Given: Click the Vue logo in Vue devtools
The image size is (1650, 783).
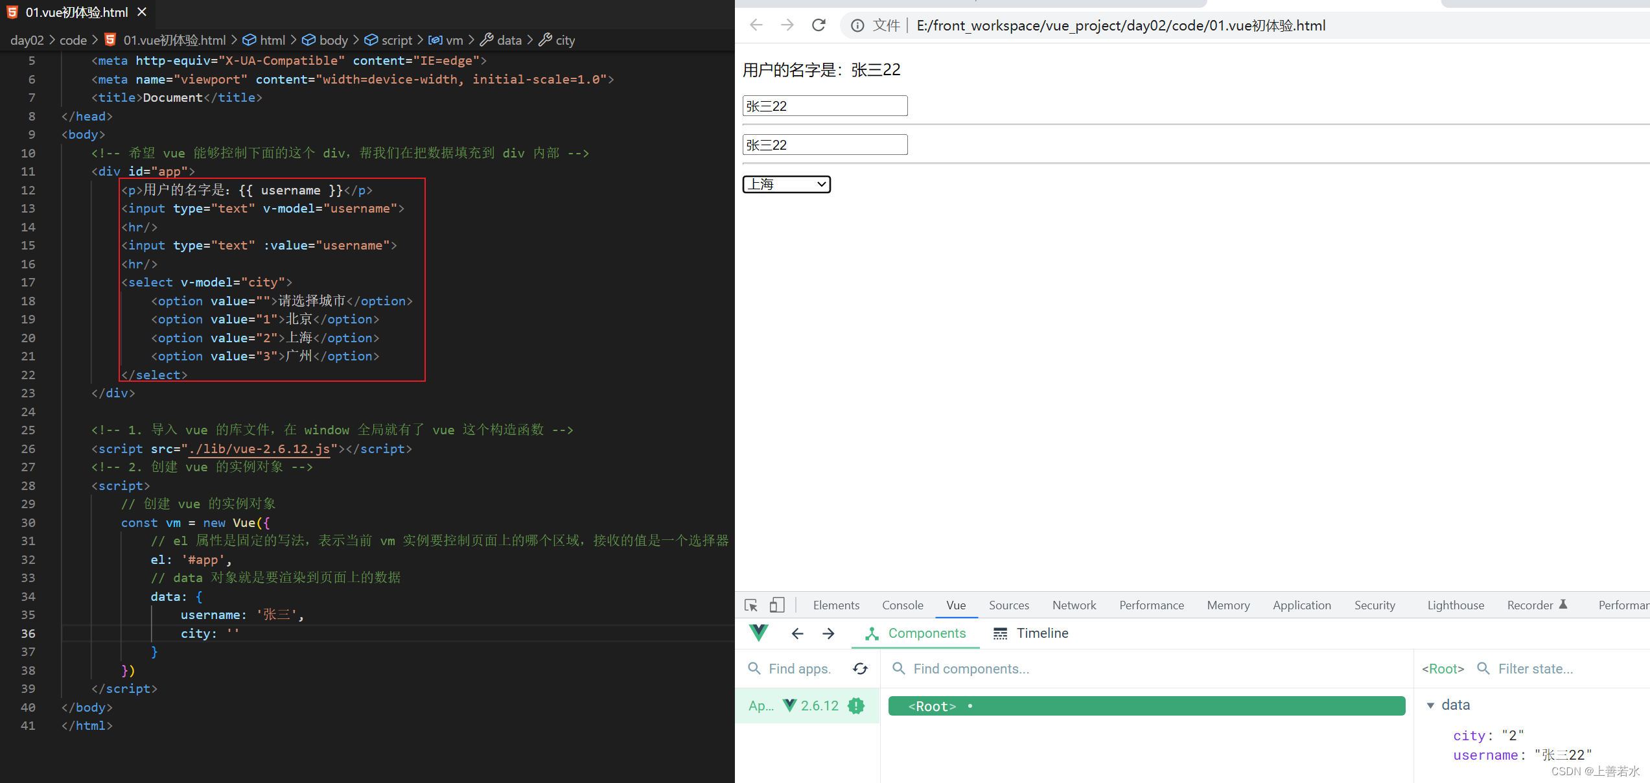Looking at the screenshot, I should (758, 633).
